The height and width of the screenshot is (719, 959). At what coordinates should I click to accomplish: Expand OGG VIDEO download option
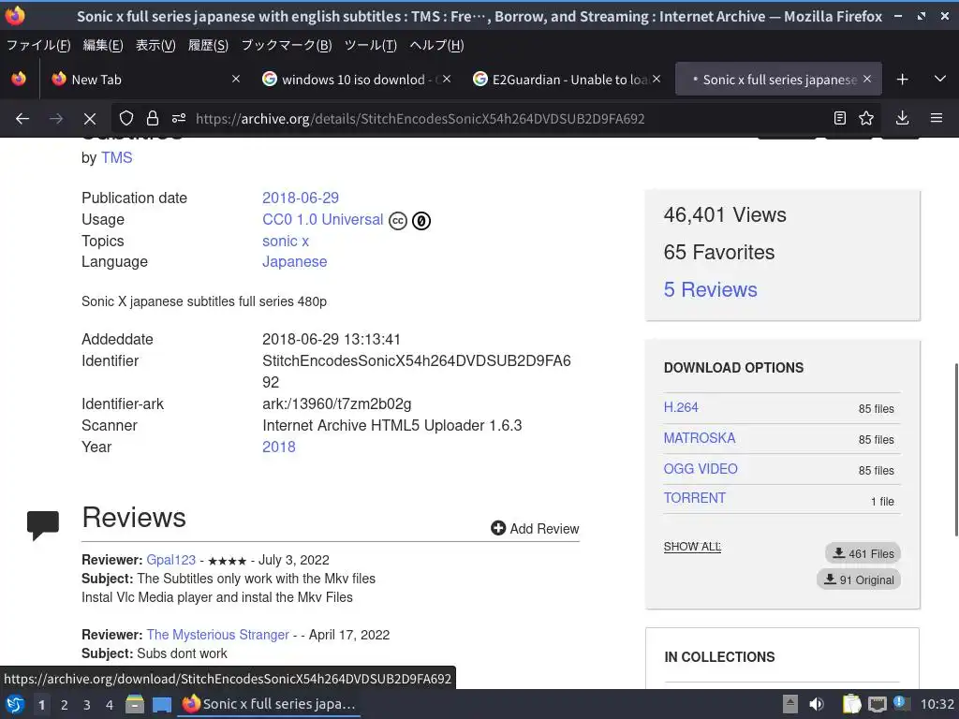(x=701, y=468)
